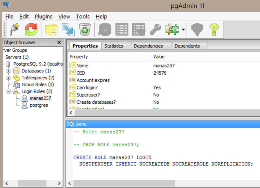
Task: Click the OID property row icon
Action: [73, 73]
